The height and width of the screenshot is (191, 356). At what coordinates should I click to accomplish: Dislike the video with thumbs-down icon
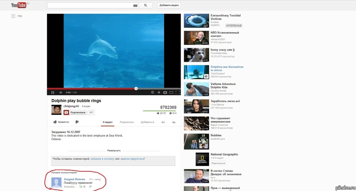point(77,122)
